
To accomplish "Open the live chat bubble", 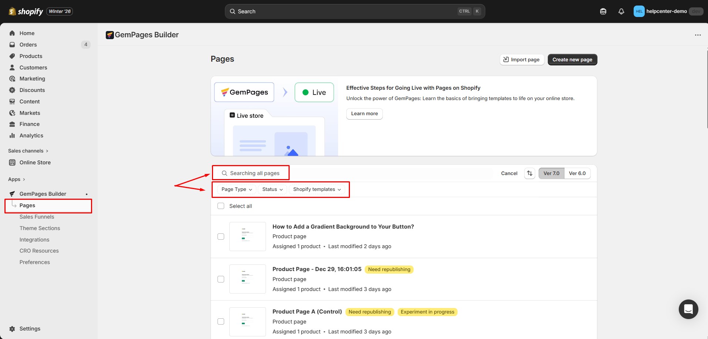I will coord(688,309).
